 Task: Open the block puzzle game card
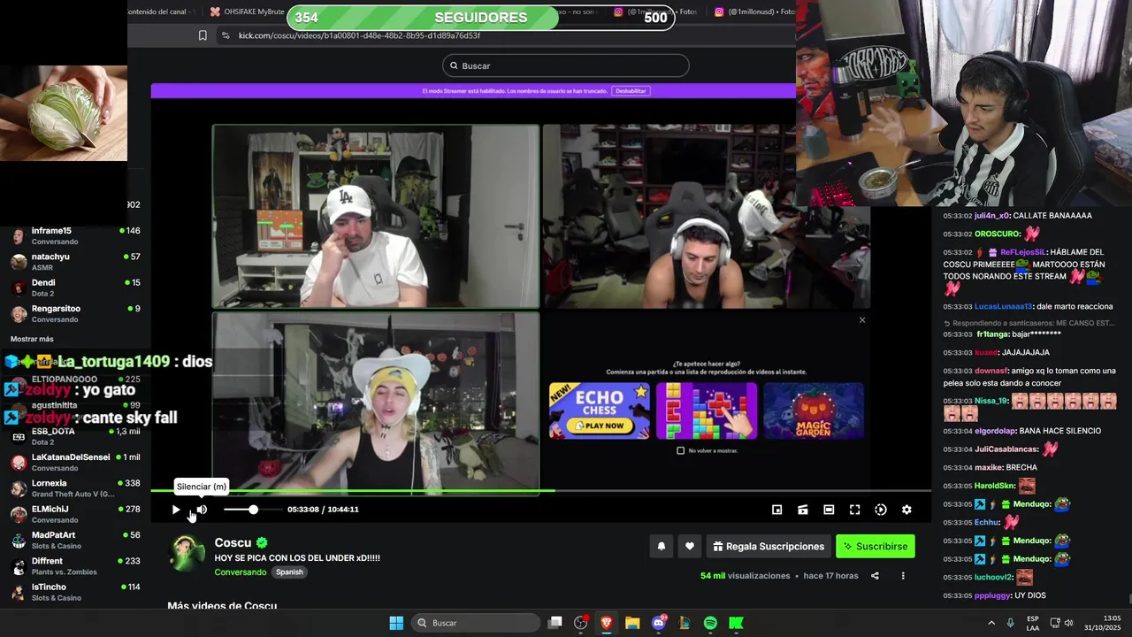click(707, 411)
